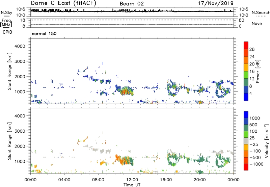The height and width of the screenshot is (187, 270).
Task: Click the '12:00' time tick label
Action: coord(132,180)
